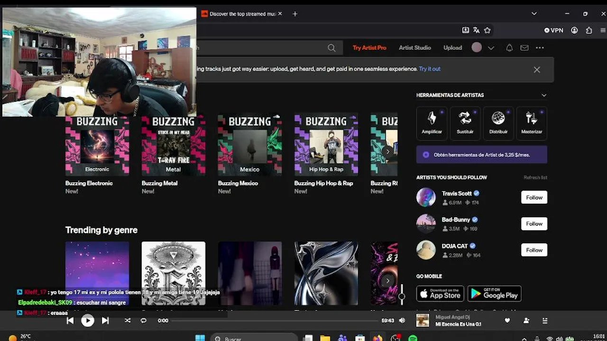Screen dimensions: 607x341
Task: Click the Windows taskbar search box
Action: [254, 338]
